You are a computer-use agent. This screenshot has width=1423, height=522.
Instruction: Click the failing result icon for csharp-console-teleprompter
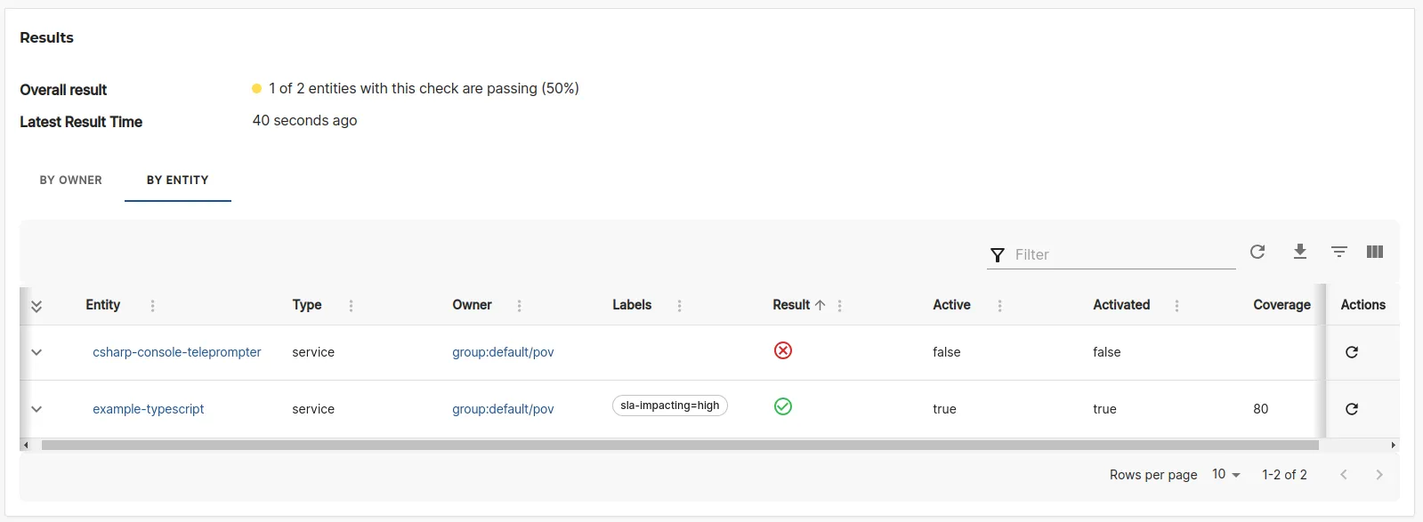point(783,350)
